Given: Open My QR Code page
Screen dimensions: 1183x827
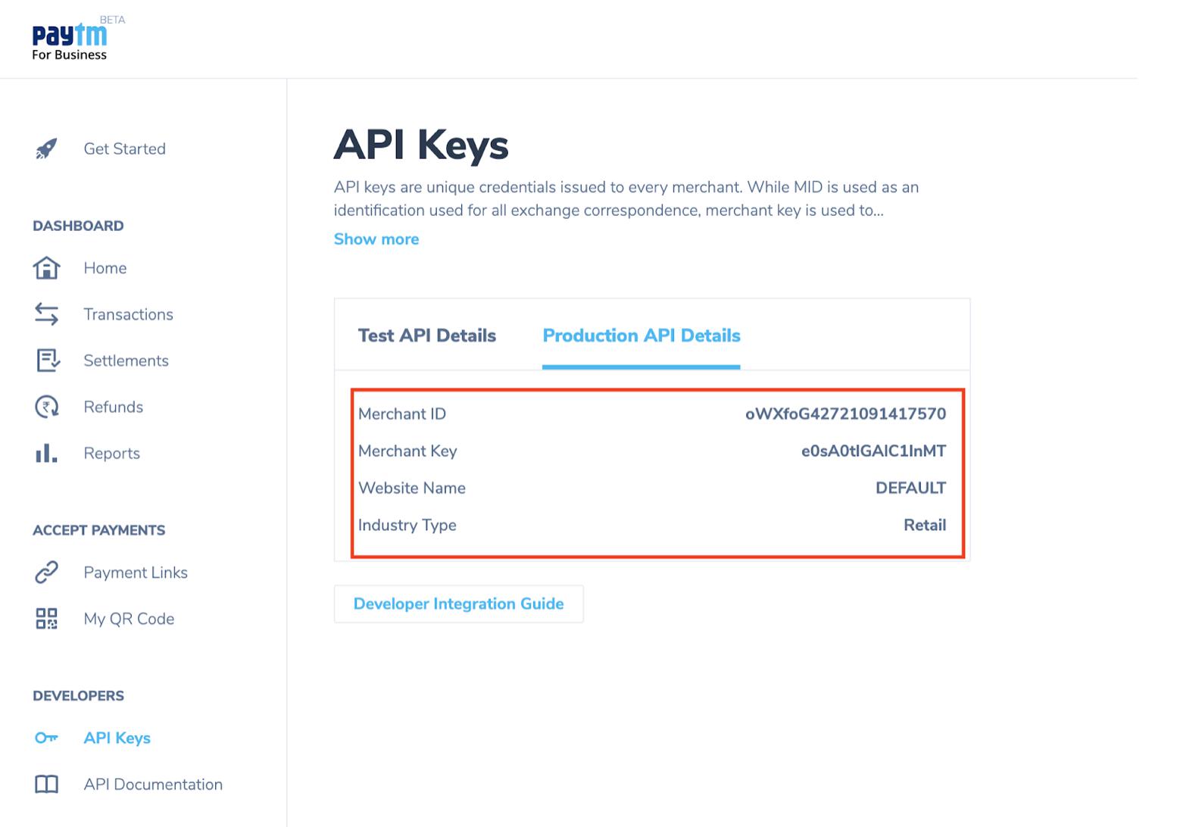Looking at the screenshot, I should (x=129, y=619).
